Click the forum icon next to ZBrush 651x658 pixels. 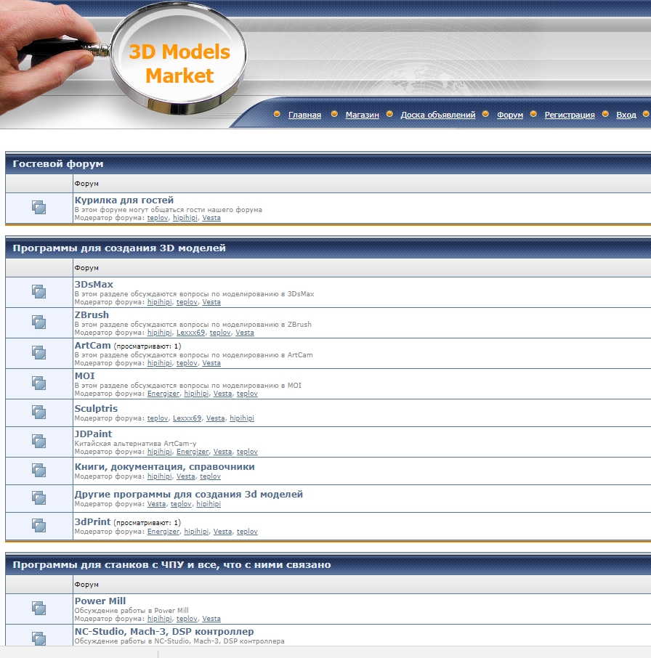[x=39, y=322]
